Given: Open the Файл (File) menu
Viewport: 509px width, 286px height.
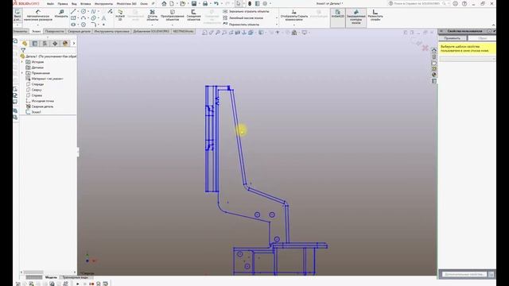Looking at the screenshot, I should point(50,3).
